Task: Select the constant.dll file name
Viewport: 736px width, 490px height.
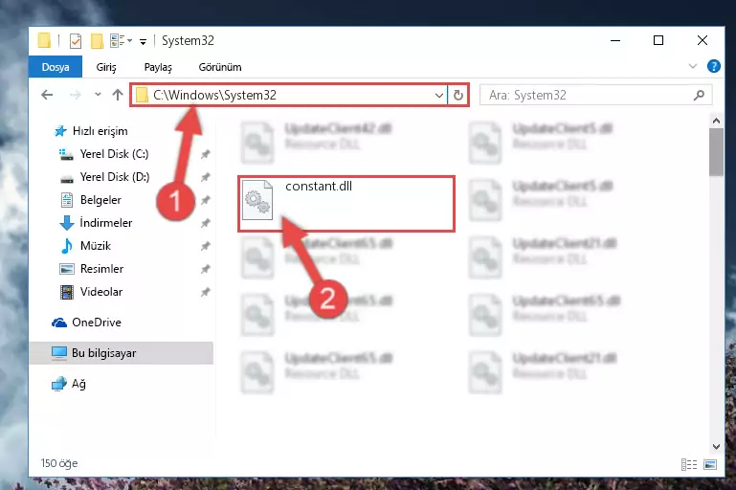Action: (319, 187)
